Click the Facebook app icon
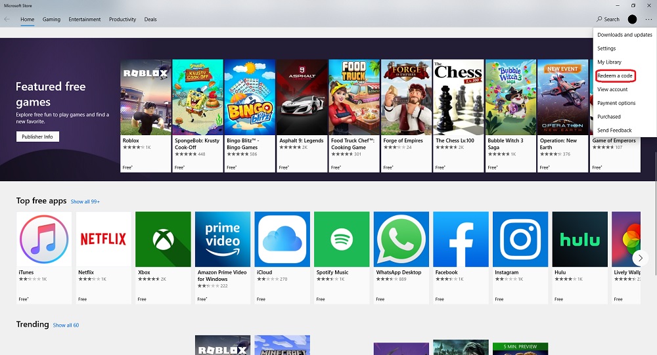 461,239
